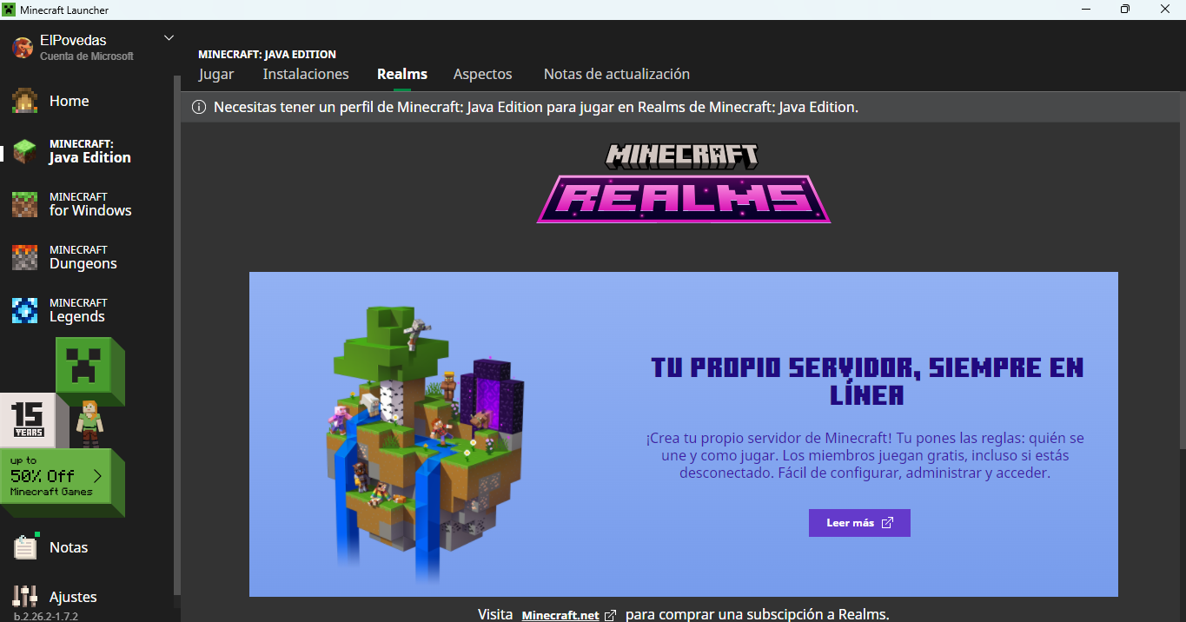Select the Realms tab
The image size is (1186, 622).
pyautogui.click(x=402, y=74)
